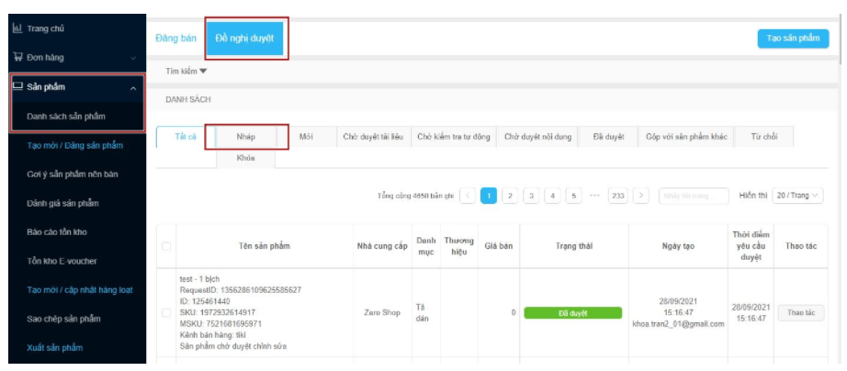Collapse the Sản phẩm sidebar section
This screenshot has width=847, height=371.
(134, 88)
